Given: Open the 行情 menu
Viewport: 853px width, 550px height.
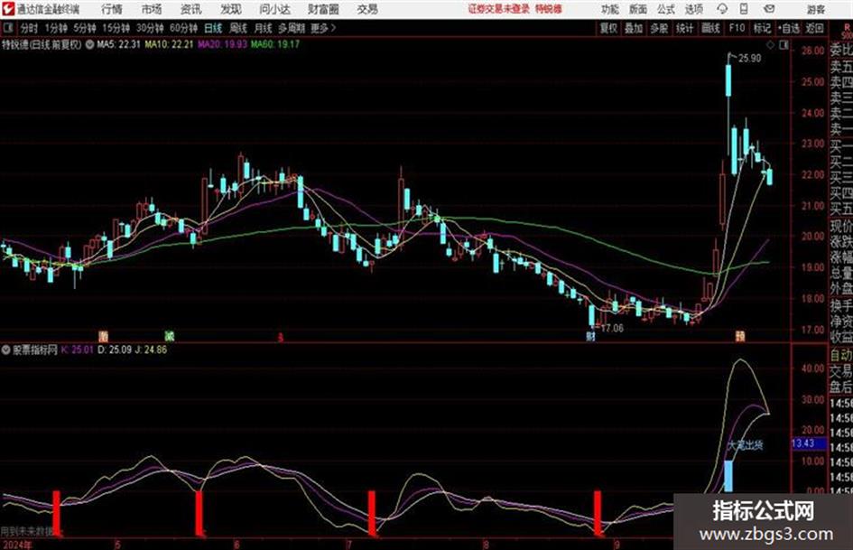Looking at the screenshot, I should pyautogui.click(x=112, y=9).
